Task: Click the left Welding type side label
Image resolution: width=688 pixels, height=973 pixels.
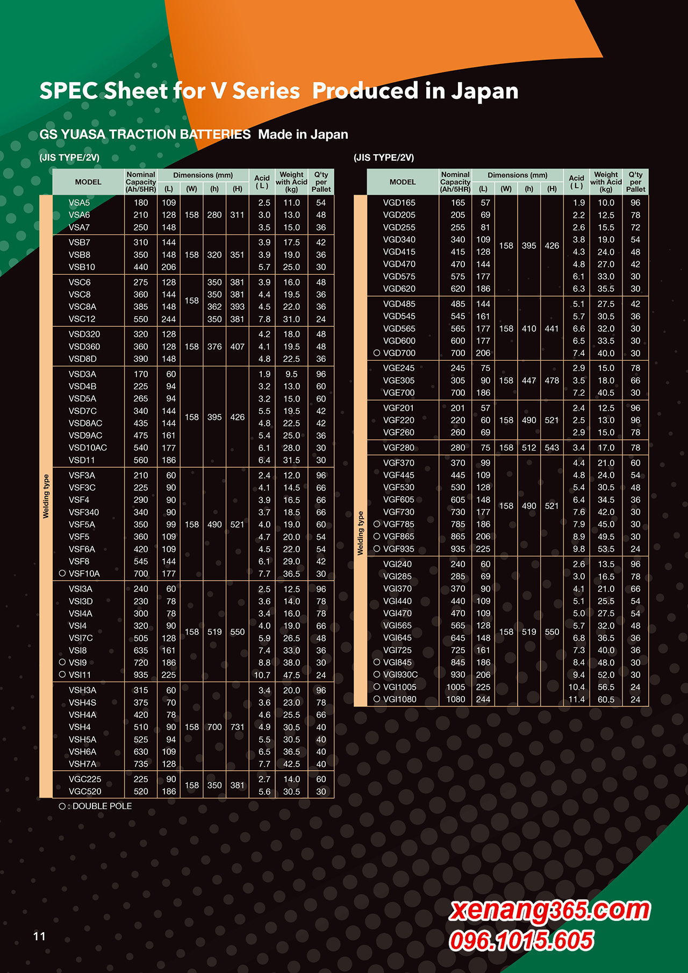Action: point(46,496)
